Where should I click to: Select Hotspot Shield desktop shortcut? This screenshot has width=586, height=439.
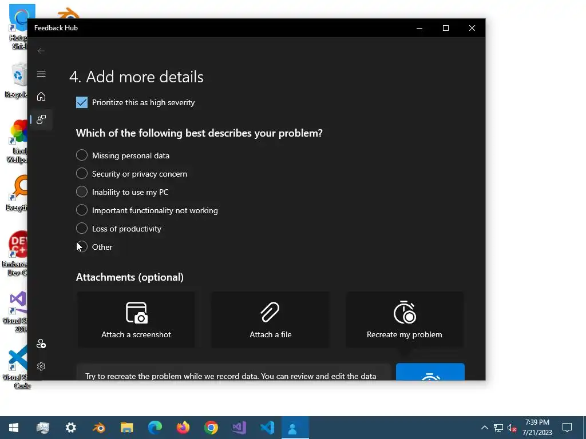tap(19, 27)
